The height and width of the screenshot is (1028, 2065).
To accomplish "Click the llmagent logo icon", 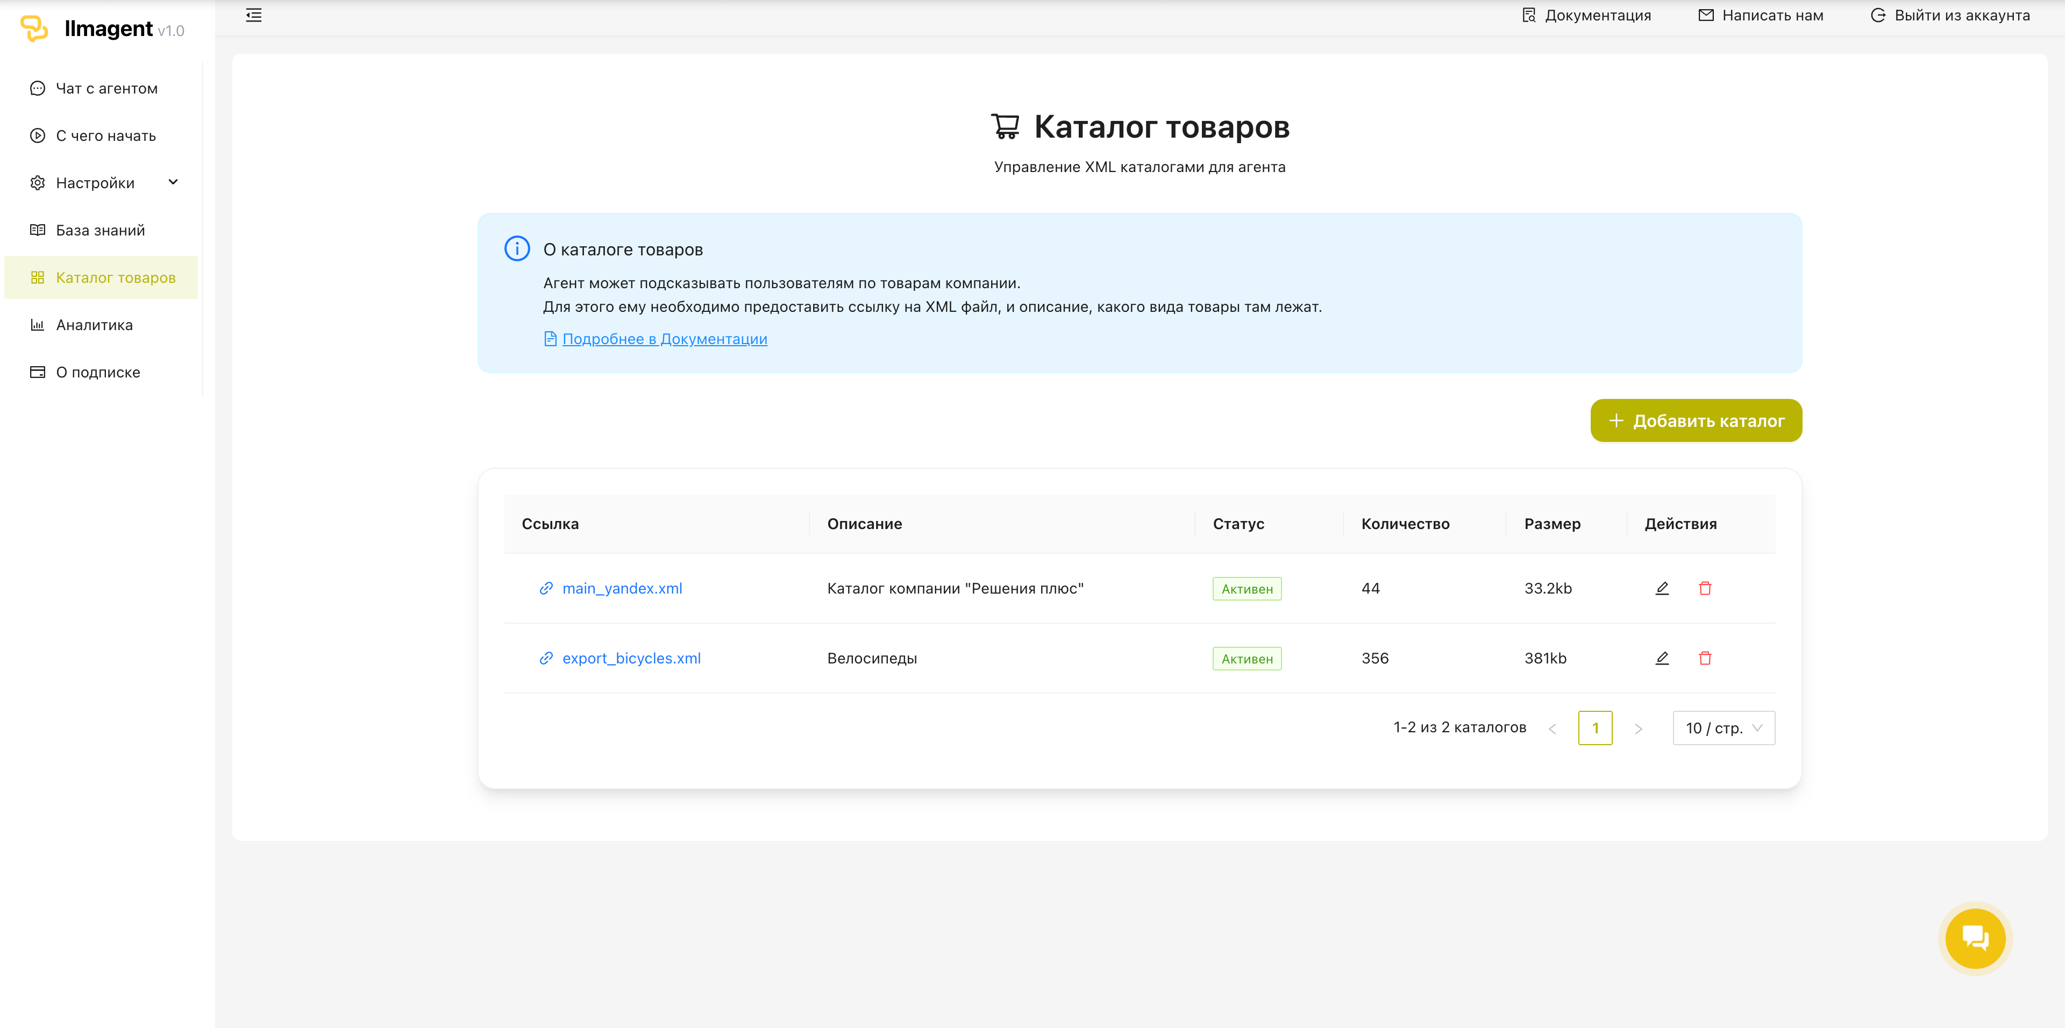I will click(34, 28).
